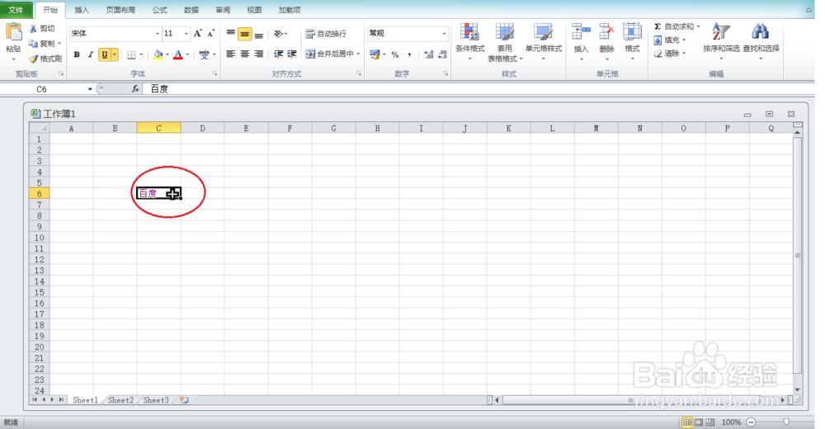Viewport: 825px width, 429px height.
Task: Apply percent style format
Action: tap(395, 54)
